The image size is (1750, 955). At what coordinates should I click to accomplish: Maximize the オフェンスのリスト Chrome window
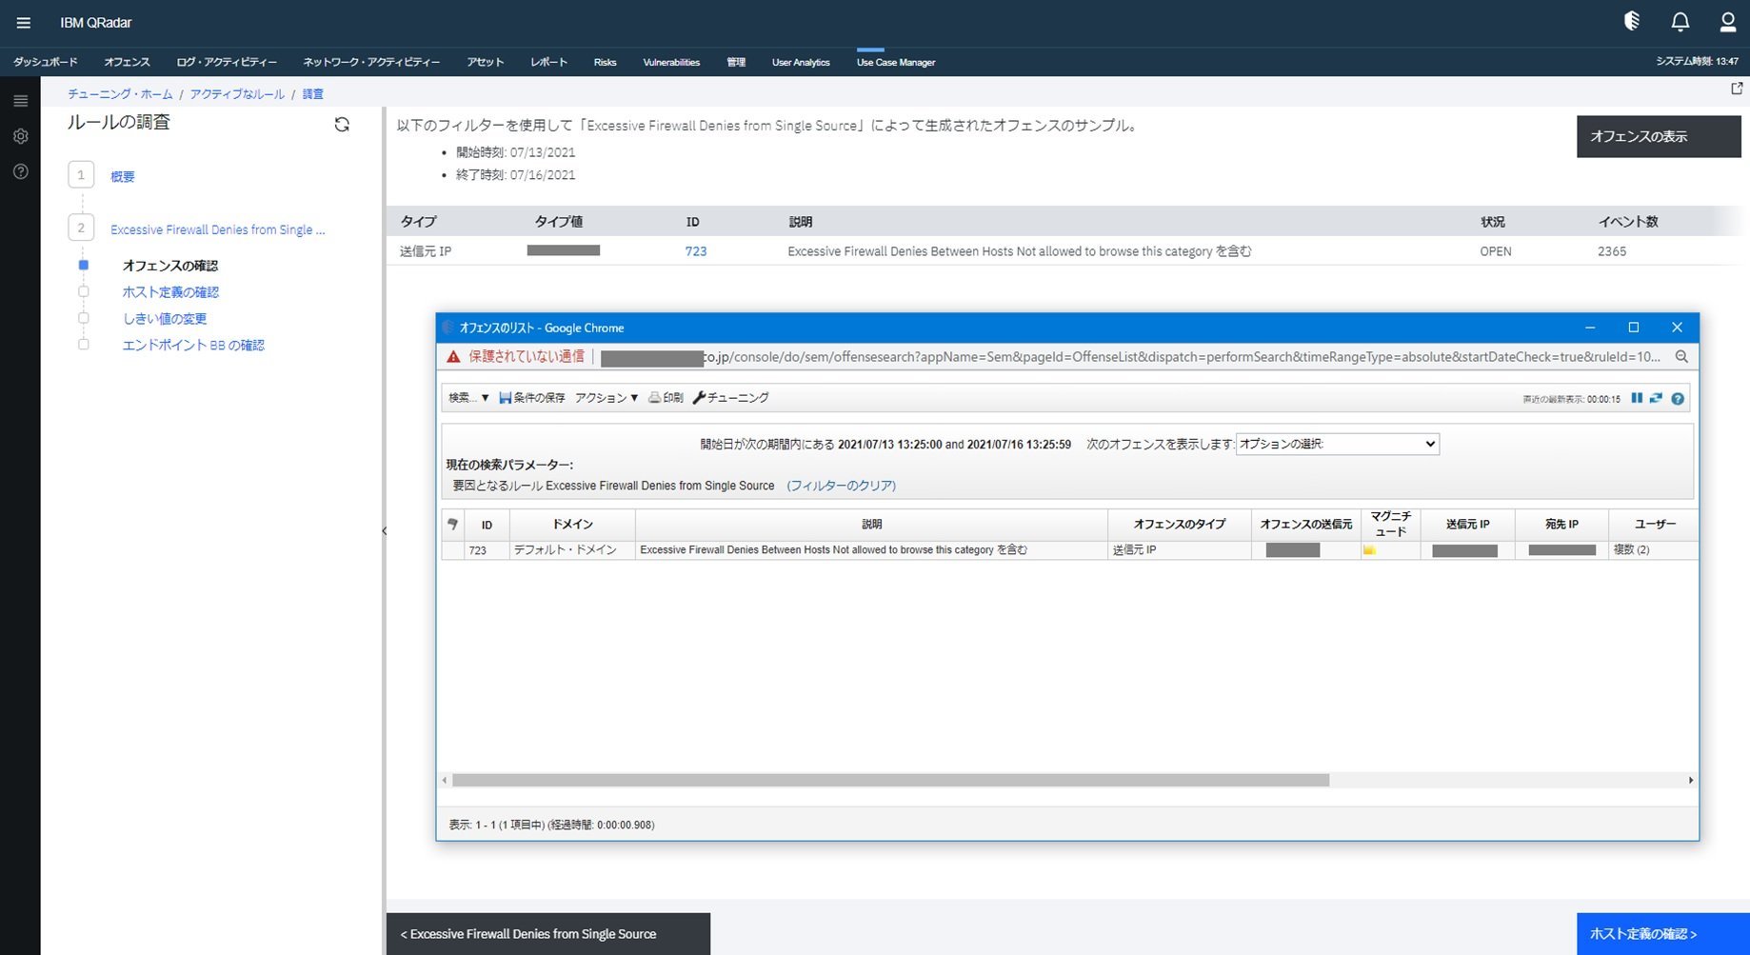pos(1634,328)
